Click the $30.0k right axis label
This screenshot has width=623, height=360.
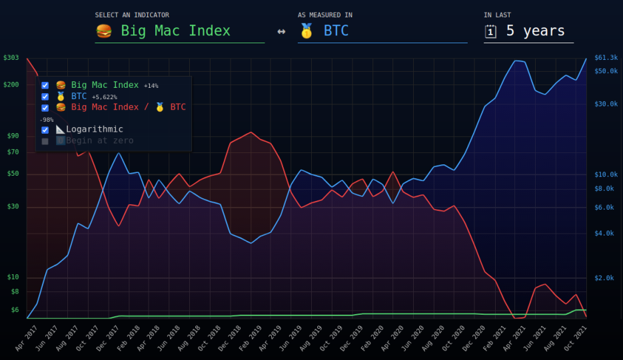pyautogui.click(x=606, y=104)
